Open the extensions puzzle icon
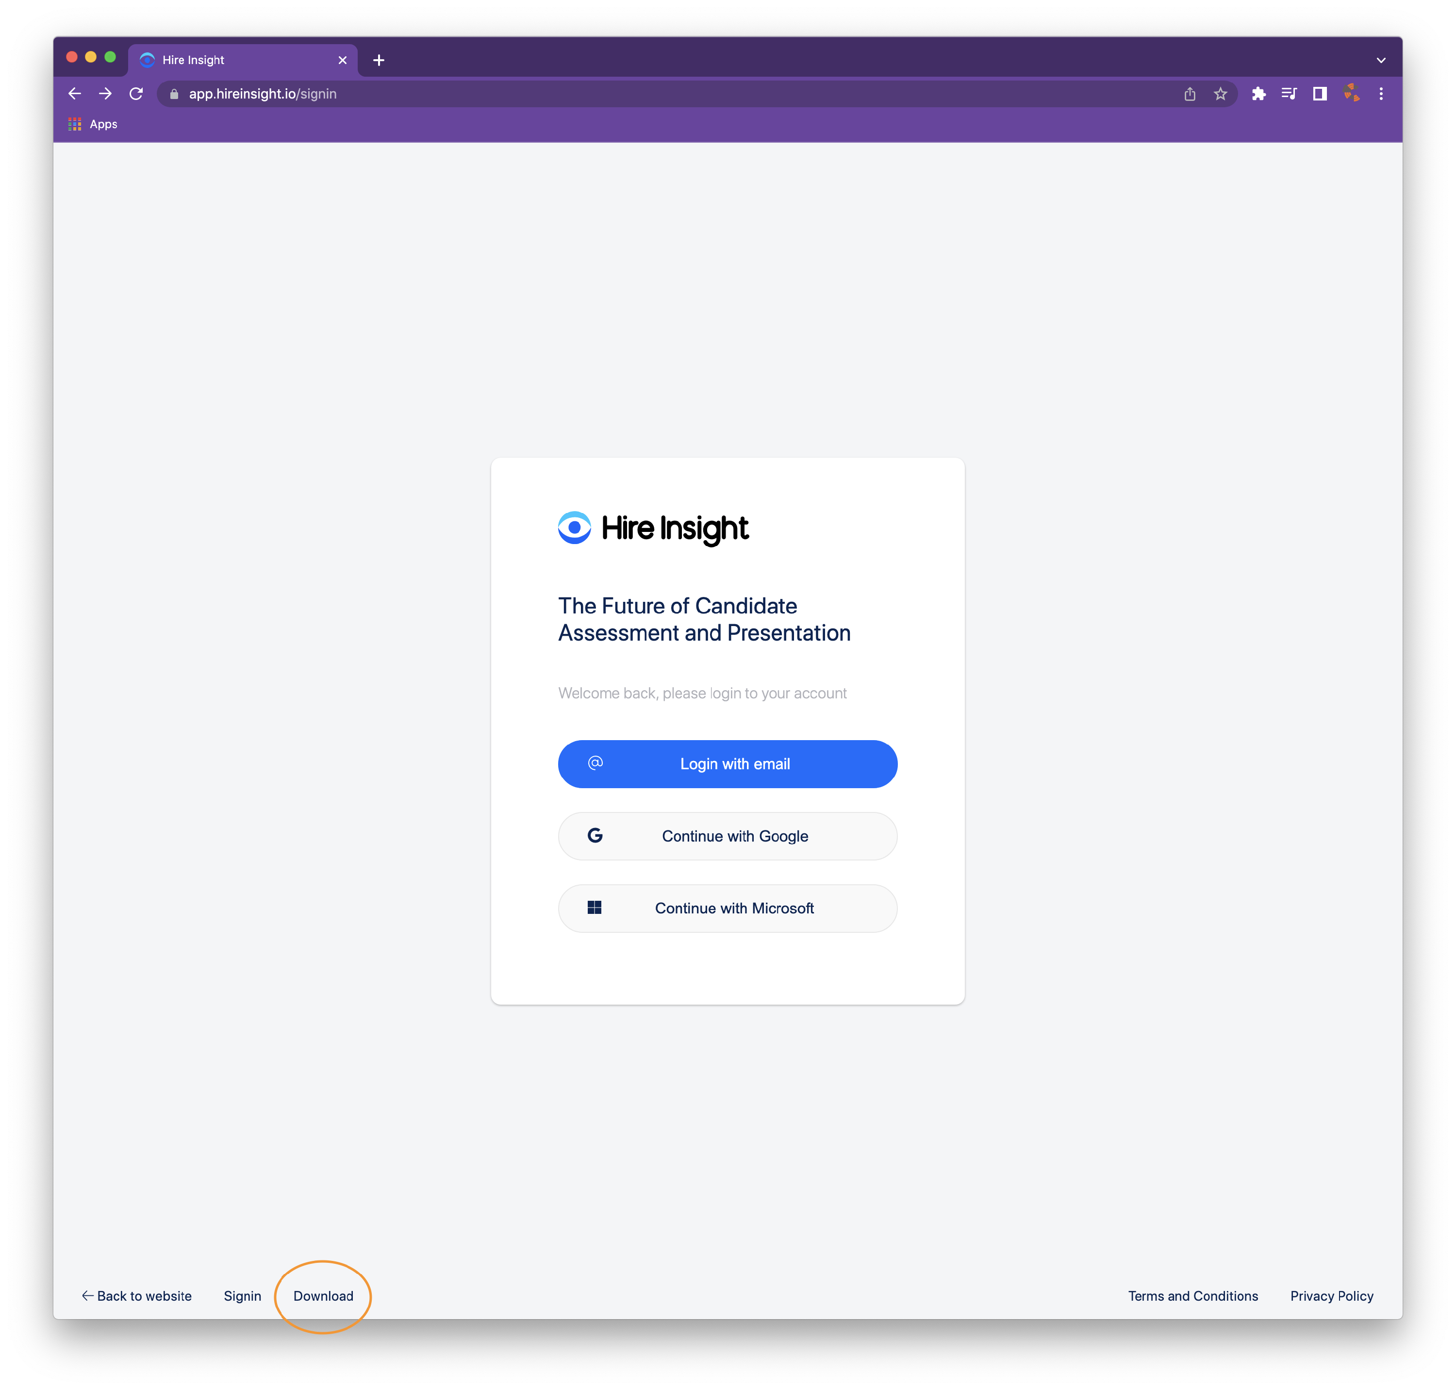This screenshot has width=1456, height=1390. coord(1258,93)
